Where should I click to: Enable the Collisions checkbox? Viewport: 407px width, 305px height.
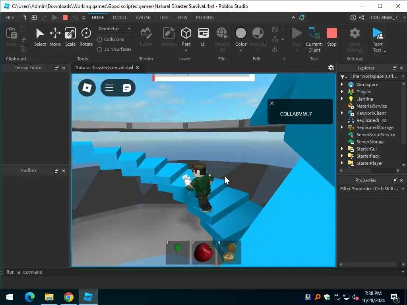[99, 39]
